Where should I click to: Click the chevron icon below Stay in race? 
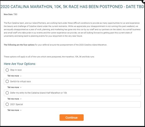21,76
